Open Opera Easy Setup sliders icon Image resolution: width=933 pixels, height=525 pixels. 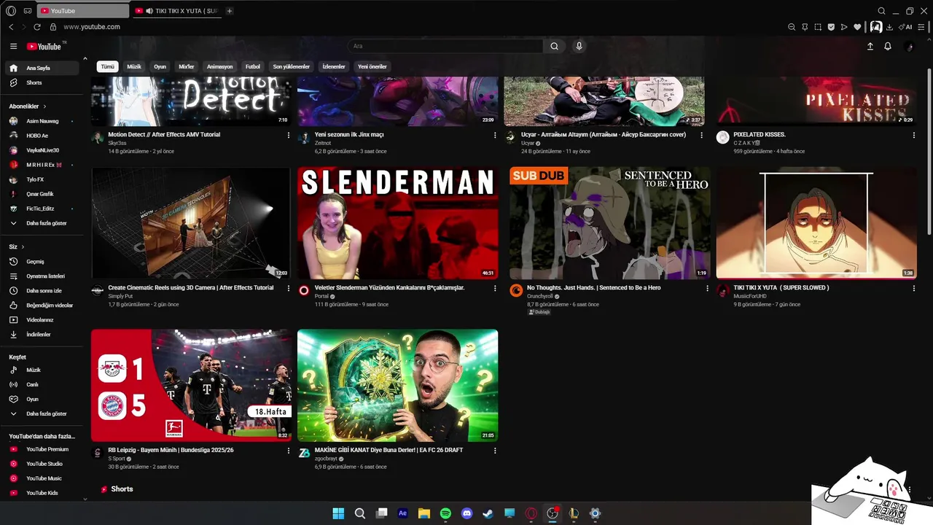(x=921, y=27)
